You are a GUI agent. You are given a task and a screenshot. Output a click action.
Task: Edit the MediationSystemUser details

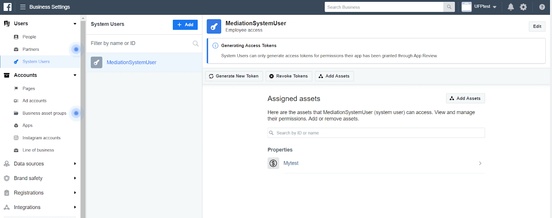(x=537, y=27)
